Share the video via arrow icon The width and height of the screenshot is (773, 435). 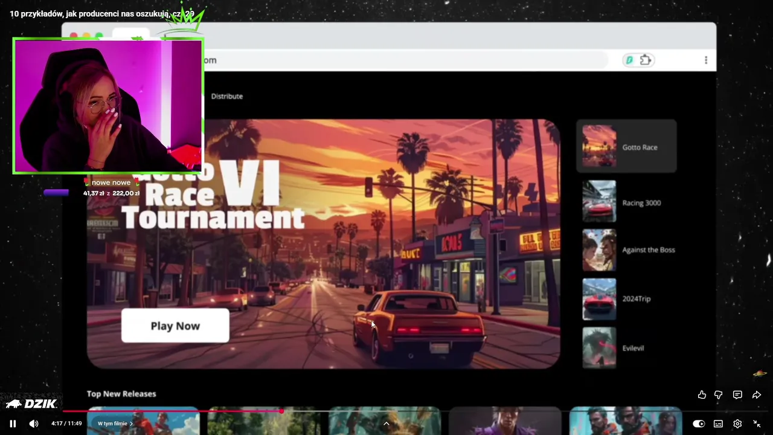pyautogui.click(x=757, y=395)
